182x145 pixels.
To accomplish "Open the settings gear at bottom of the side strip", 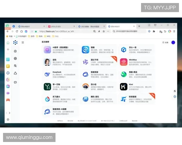I will click(8, 119).
